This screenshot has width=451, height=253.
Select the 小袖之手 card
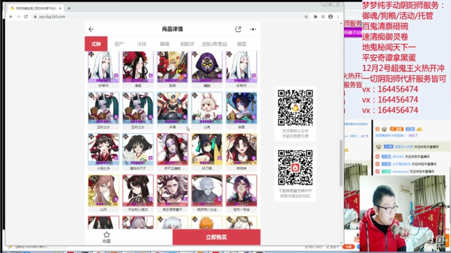pyautogui.click(x=103, y=152)
